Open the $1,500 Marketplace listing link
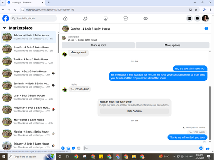 pos(82,40)
